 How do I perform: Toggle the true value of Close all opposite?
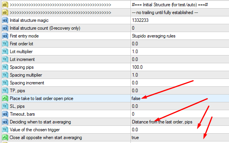coord(135,138)
